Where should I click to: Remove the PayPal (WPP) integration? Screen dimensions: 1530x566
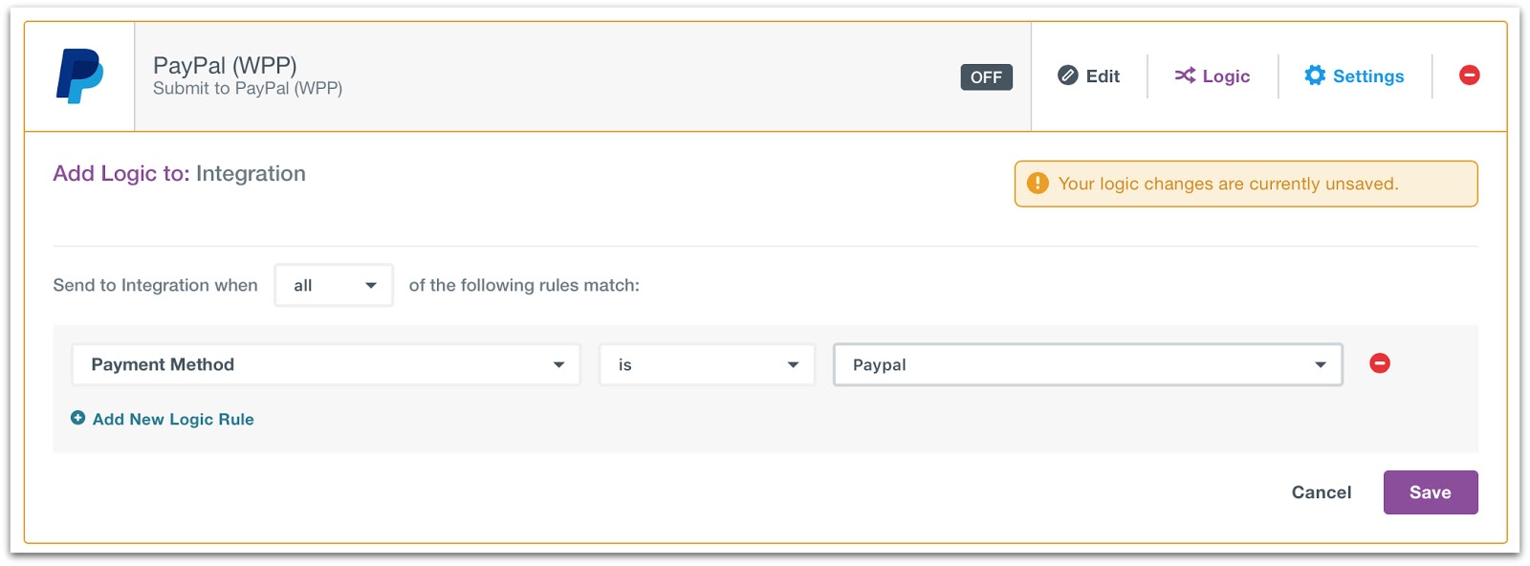(x=1470, y=76)
